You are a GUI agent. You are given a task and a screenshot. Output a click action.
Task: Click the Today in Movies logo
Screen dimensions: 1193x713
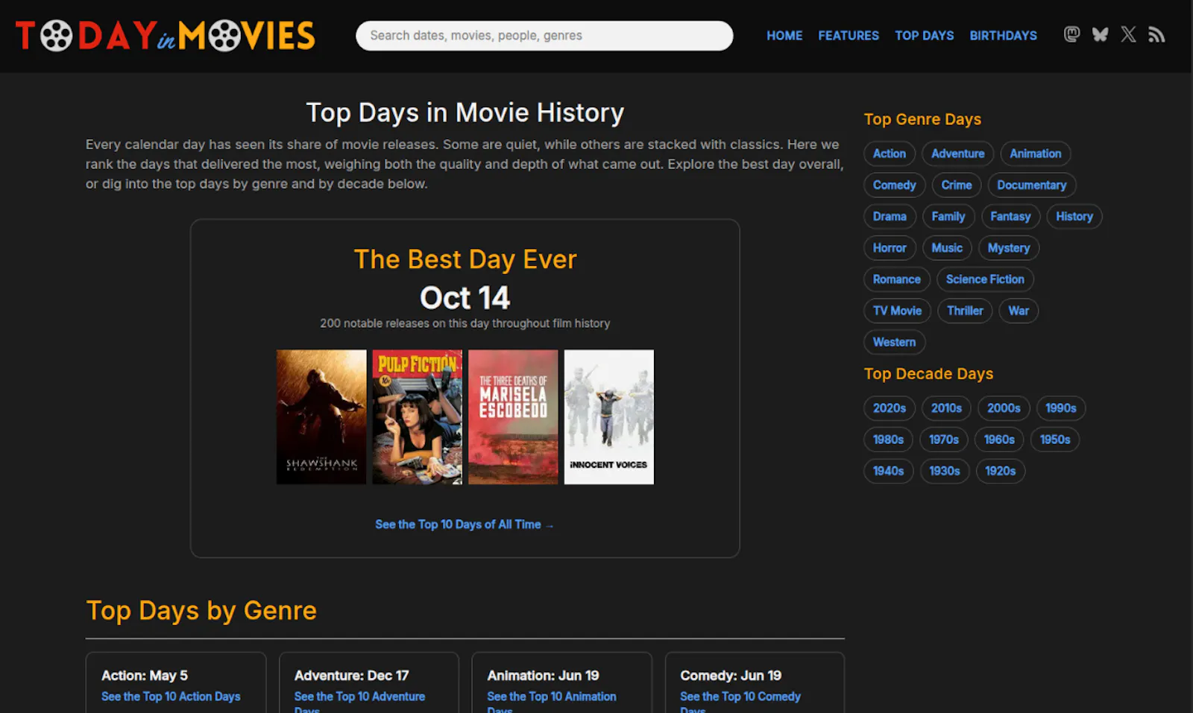click(166, 36)
